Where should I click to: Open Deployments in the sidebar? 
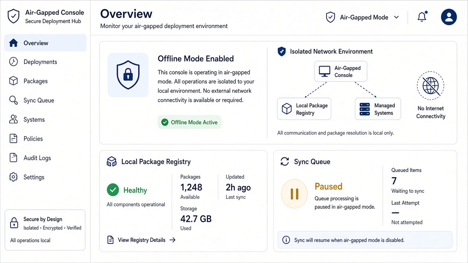(x=45, y=62)
